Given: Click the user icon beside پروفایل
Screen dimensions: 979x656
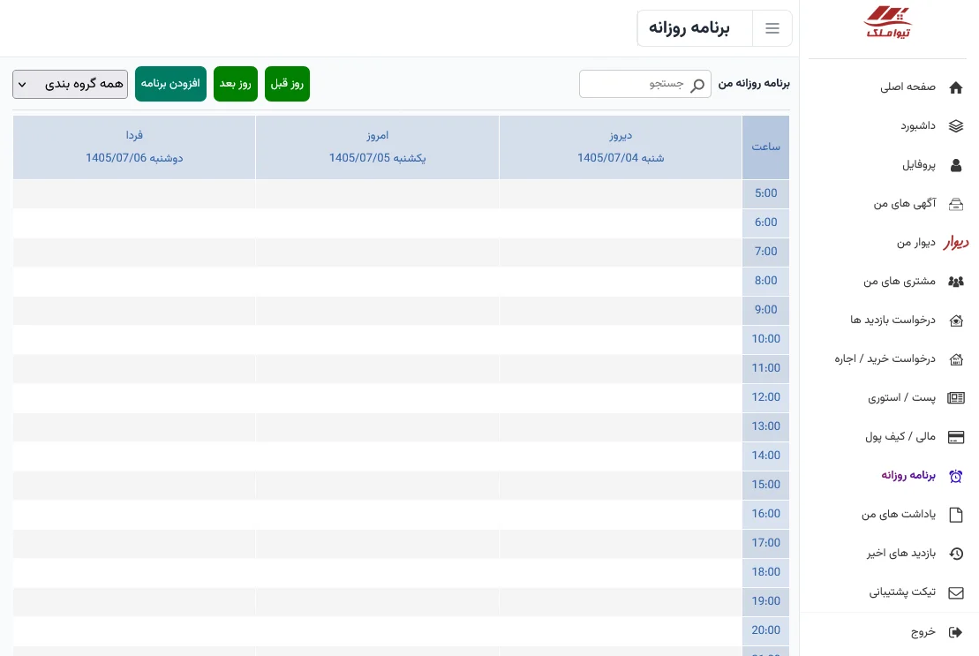Looking at the screenshot, I should pos(956,165).
